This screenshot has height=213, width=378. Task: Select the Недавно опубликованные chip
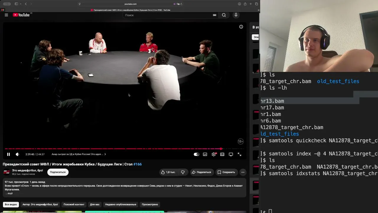point(120,204)
